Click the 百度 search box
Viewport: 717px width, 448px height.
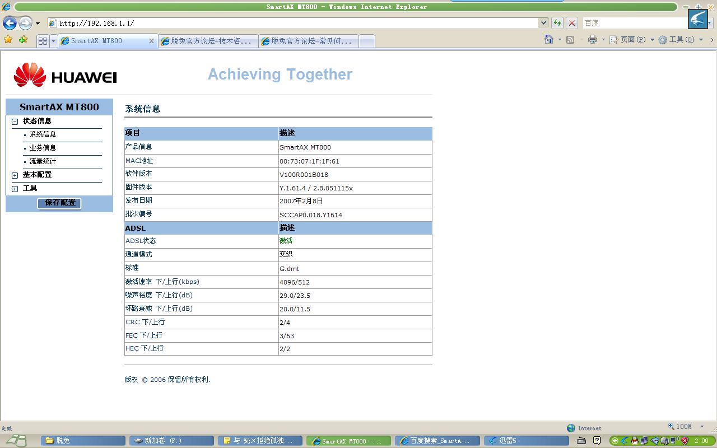click(x=635, y=23)
